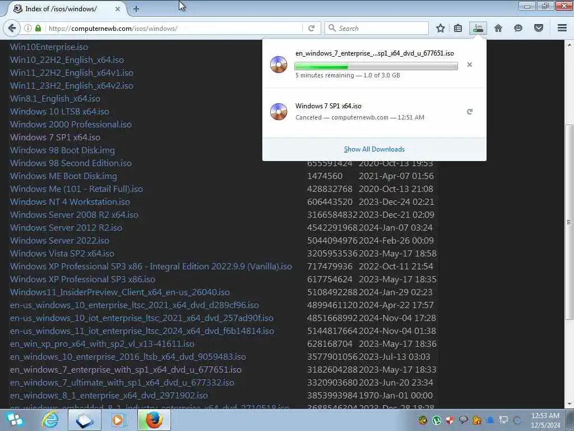Click the disc icon of the downloading ISO

click(x=279, y=65)
